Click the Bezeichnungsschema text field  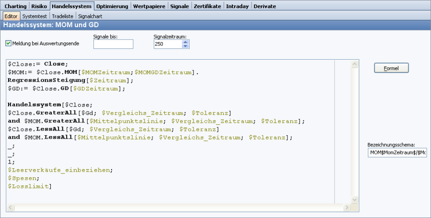pos(397,153)
